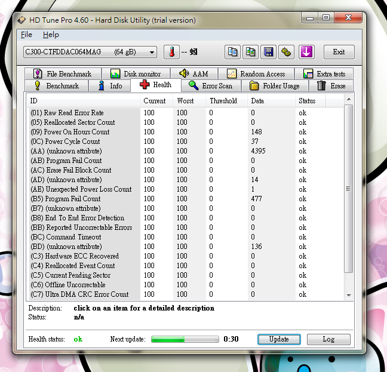Open the AAM tab
The height and width of the screenshot is (372, 387).
pyautogui.click(x=194, y=74)
